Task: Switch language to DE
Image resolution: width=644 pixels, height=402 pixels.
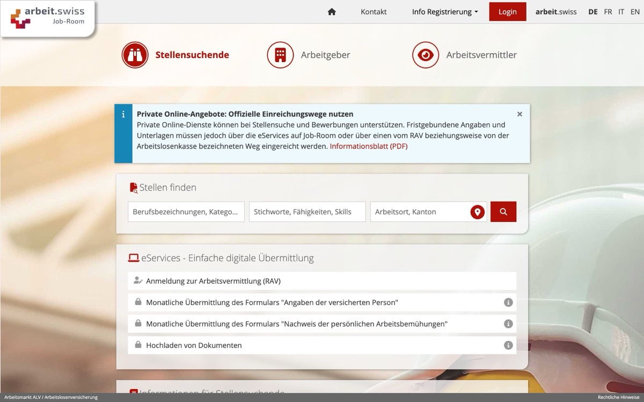Action: (x=593, y=12)
